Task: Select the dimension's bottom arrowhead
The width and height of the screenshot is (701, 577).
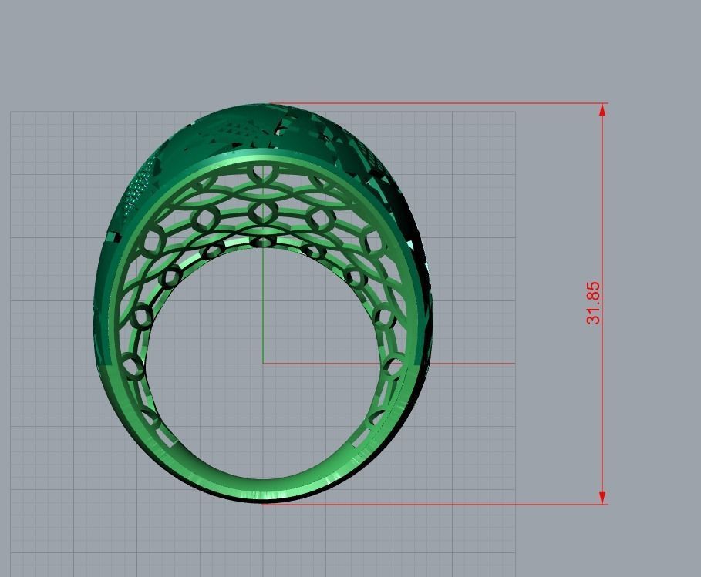Action: point(602,498)
